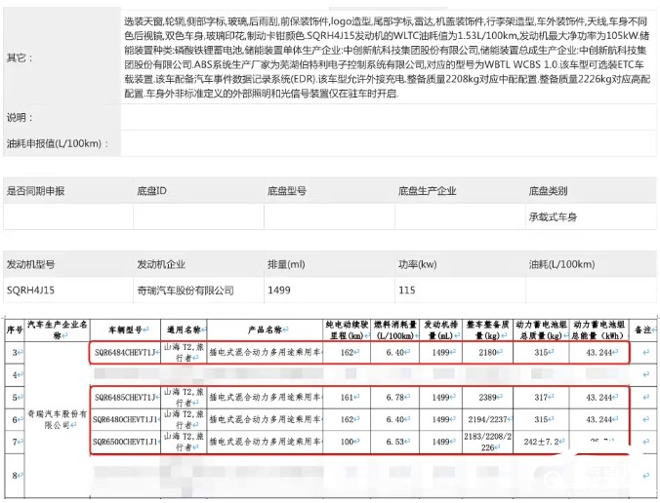Select 奇瑞汽车股份有限公司 engine company cell

186,290
